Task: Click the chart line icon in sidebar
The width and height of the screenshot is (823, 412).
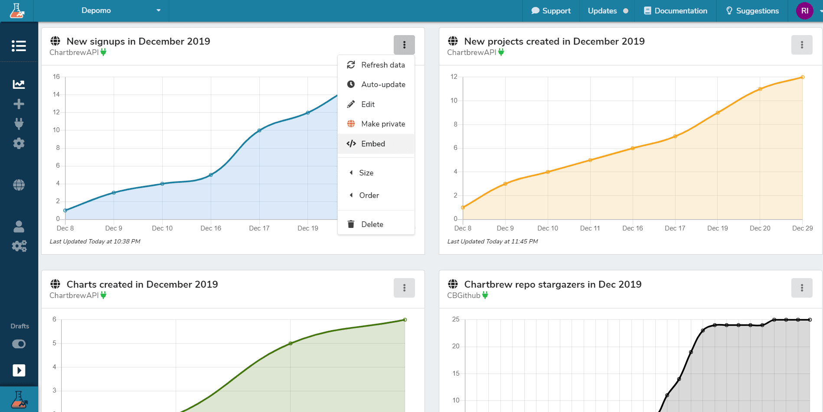Action: tap(19, 84)
